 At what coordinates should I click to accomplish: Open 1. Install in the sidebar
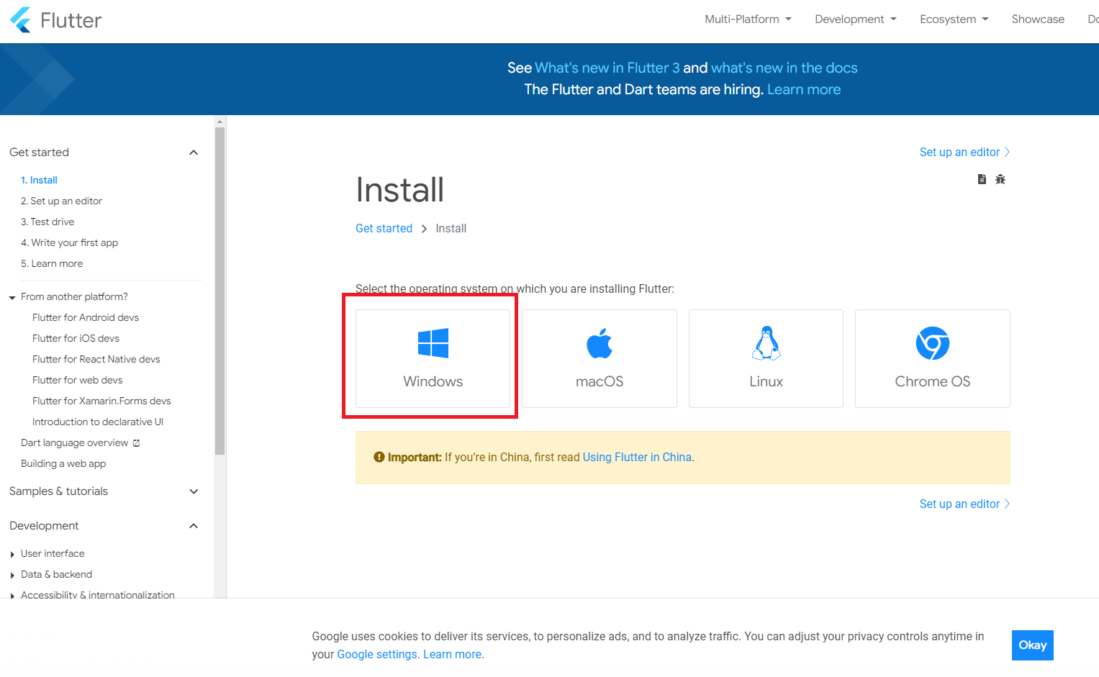(39, 180)
